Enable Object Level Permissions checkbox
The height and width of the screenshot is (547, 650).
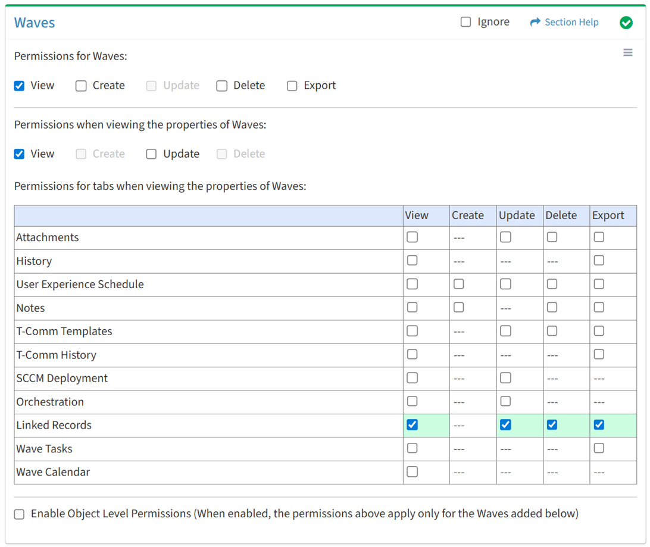click(x=20, y=514)
